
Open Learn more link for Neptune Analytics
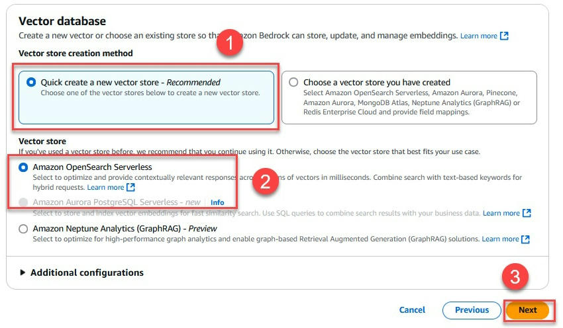click(x=500, y=239)
